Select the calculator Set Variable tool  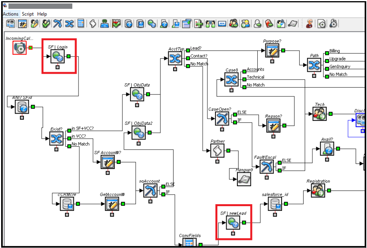81,23
